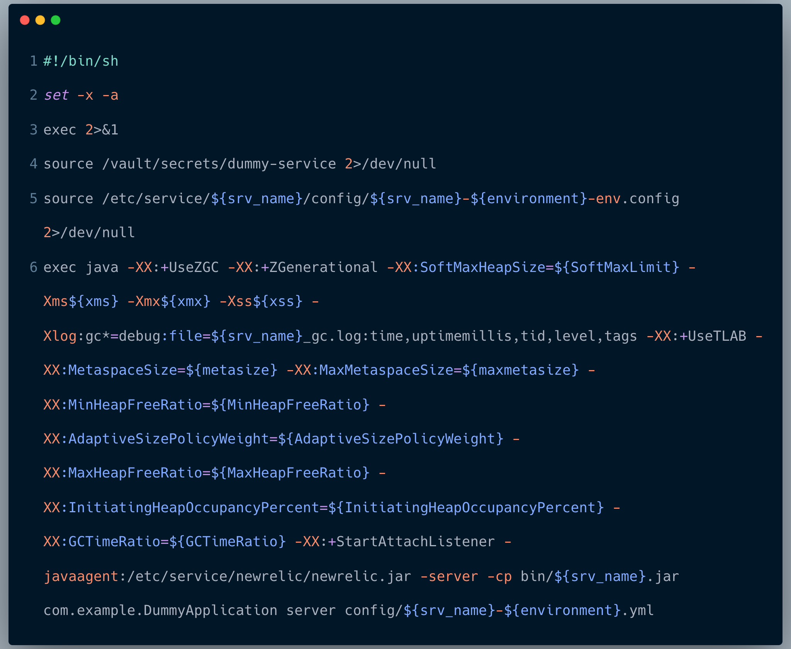
Task: Click the red traffic light window control
Action: (25, 20)
